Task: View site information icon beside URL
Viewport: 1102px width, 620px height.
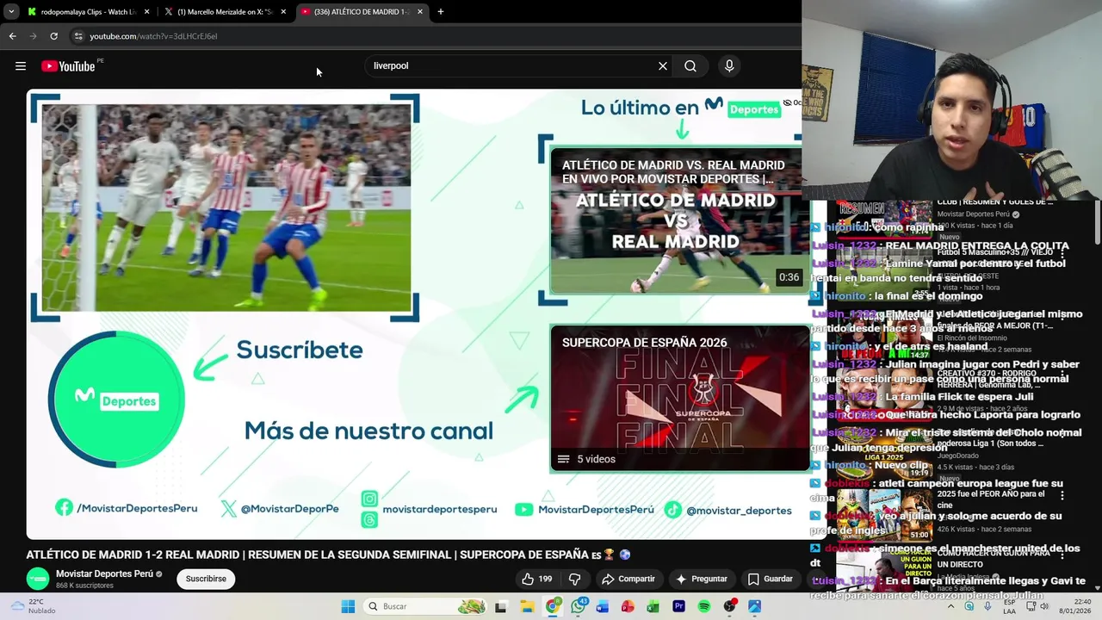Action: (78, 36)
